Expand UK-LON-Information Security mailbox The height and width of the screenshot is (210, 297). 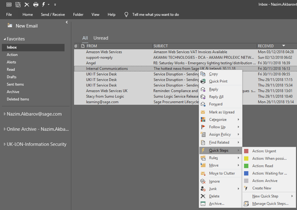pos(5,144)
